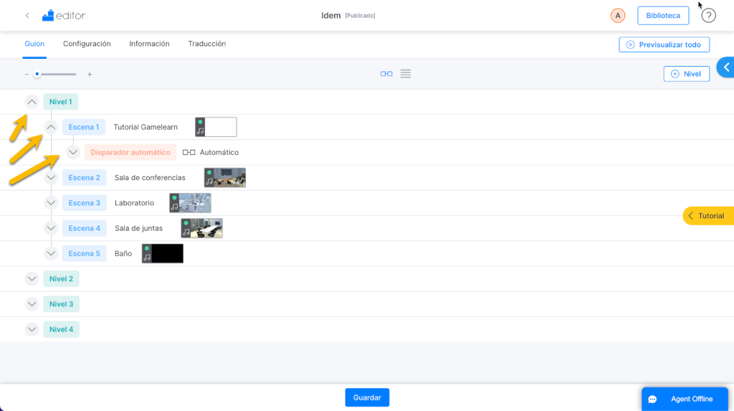Open the user avatar labeled A

click(x=617, y=16)
